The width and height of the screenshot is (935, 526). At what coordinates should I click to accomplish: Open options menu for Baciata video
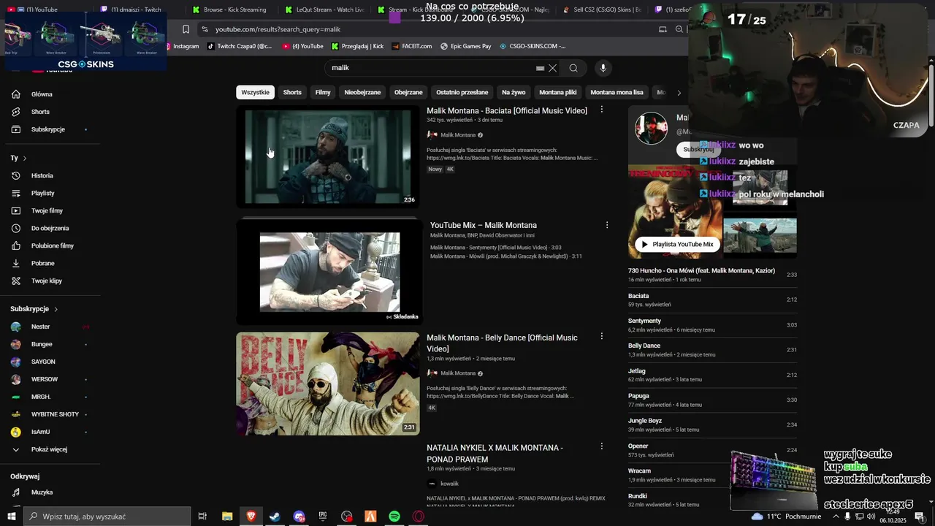coord(601,110)
